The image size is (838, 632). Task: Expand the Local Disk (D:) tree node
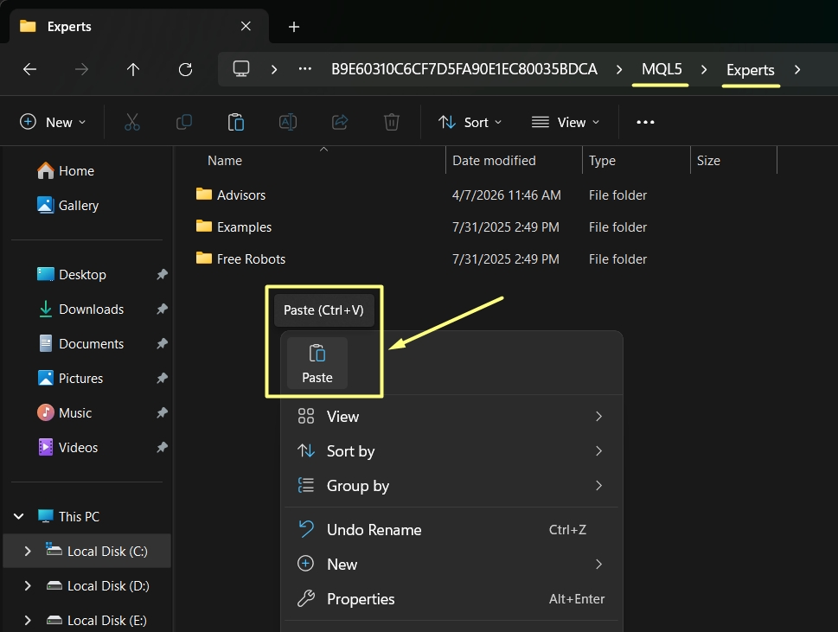(28, 586)
